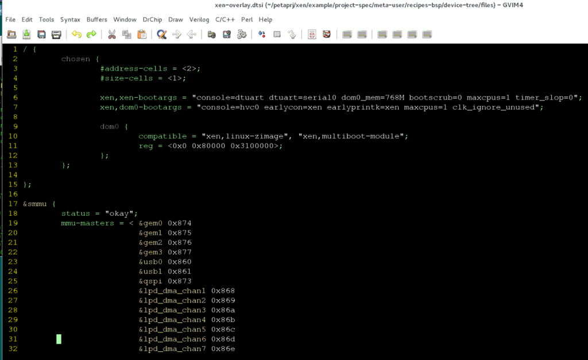
Task: Click "#address-cells" in the code
Action: coord(133,69)
